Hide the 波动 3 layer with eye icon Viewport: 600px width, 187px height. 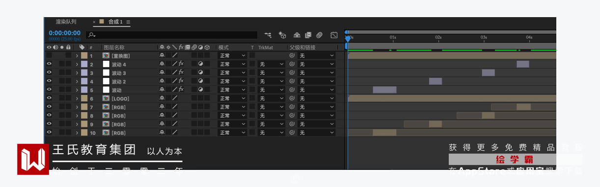coord(49,72)
